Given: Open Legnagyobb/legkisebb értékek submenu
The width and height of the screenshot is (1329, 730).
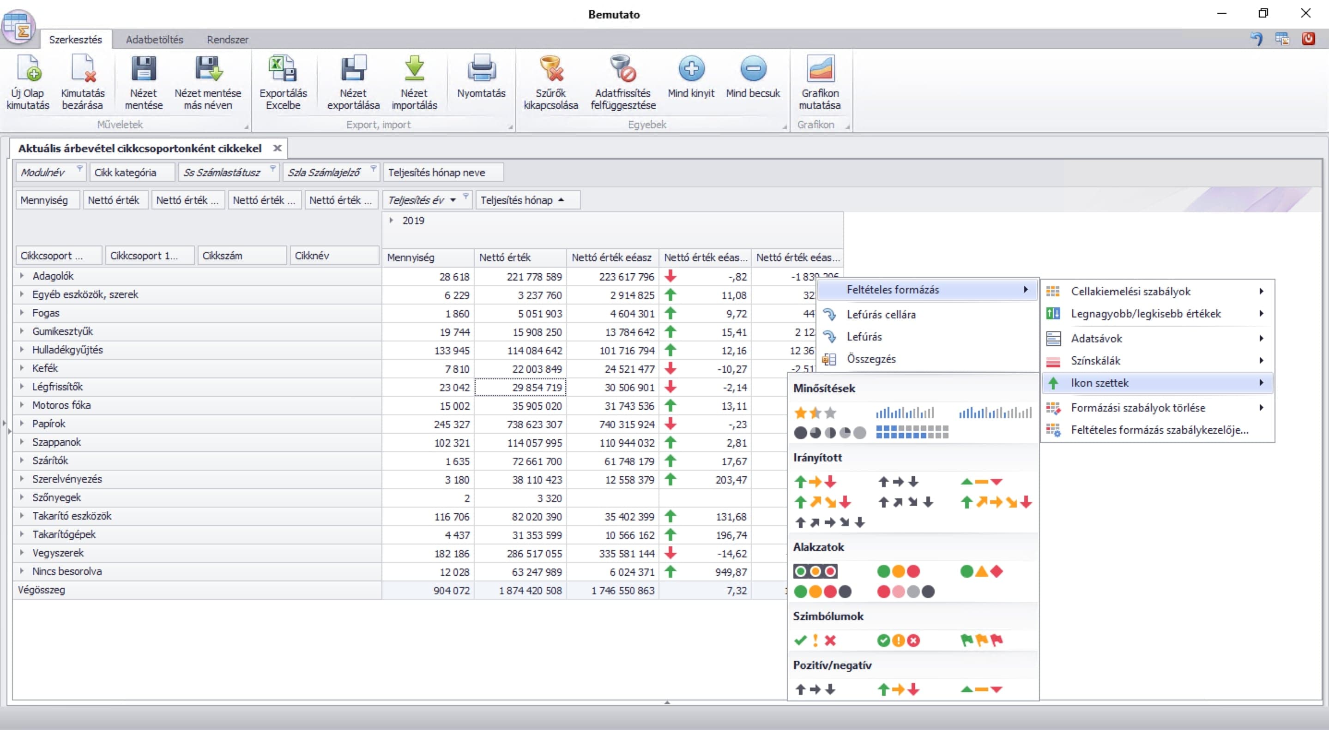Looking at the screenshot, I should click(1157, 313).
